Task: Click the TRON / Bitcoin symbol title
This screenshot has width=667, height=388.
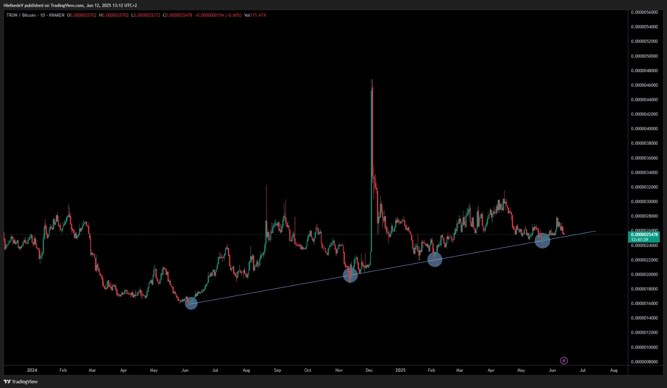Action: point(21,15)
